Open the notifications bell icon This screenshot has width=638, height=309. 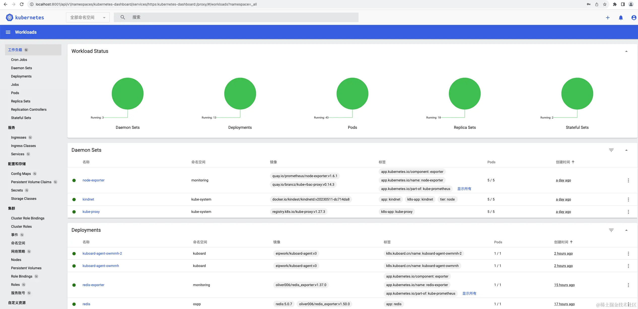point(621,18)
